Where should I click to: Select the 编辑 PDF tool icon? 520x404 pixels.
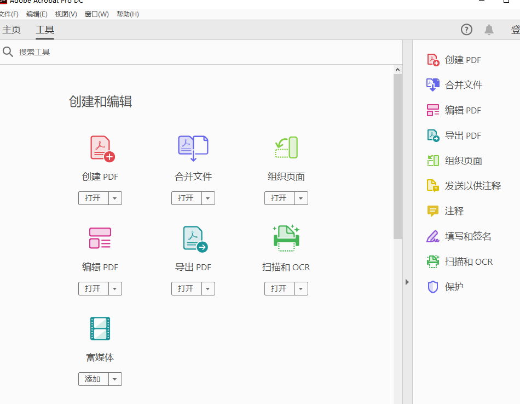pyautogui.click(x=100, y=238)
